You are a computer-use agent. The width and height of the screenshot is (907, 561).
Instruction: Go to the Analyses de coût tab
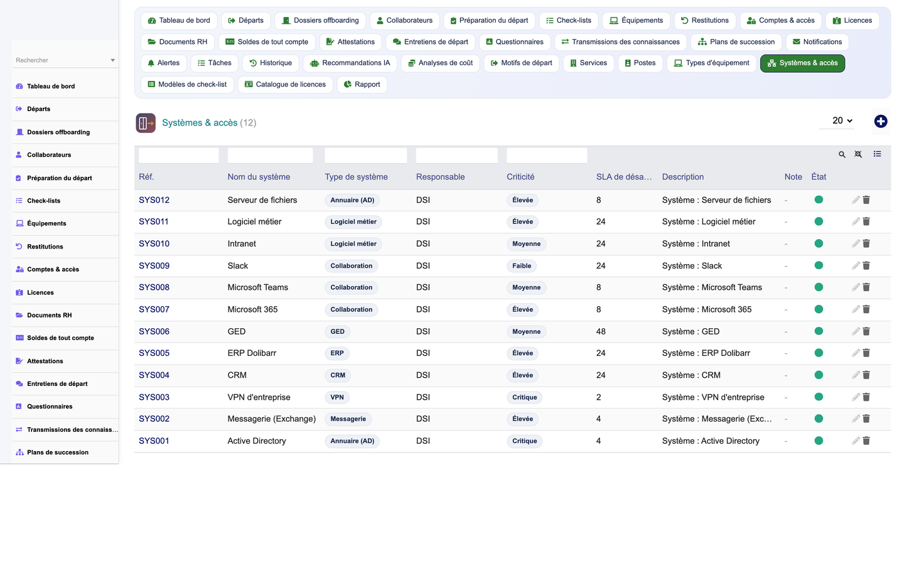pyautogui.click(x=441, y=63)
